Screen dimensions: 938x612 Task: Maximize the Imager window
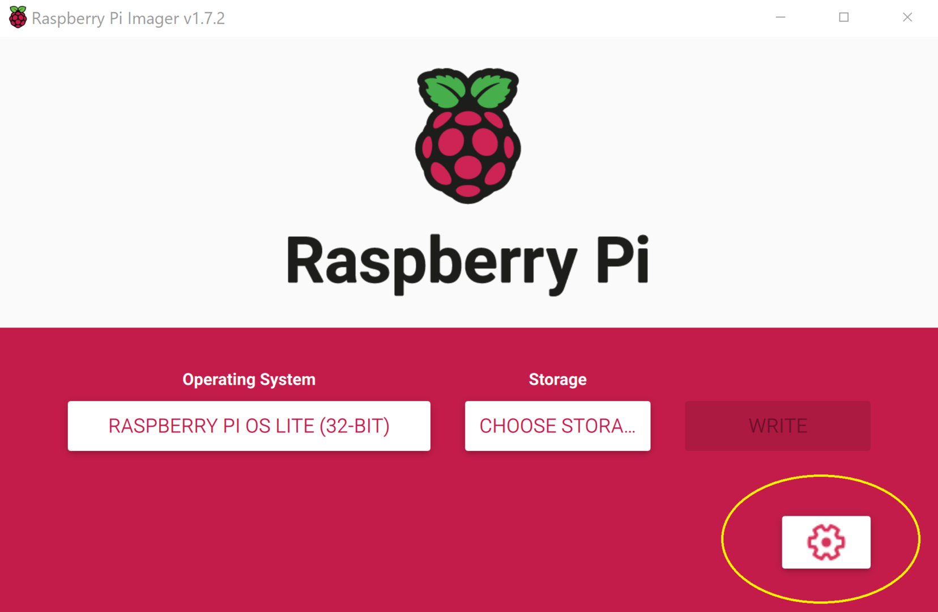pos(844,18)
